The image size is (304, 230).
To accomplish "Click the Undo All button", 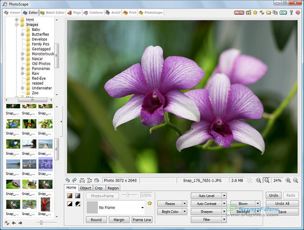I will click(282, 204).
